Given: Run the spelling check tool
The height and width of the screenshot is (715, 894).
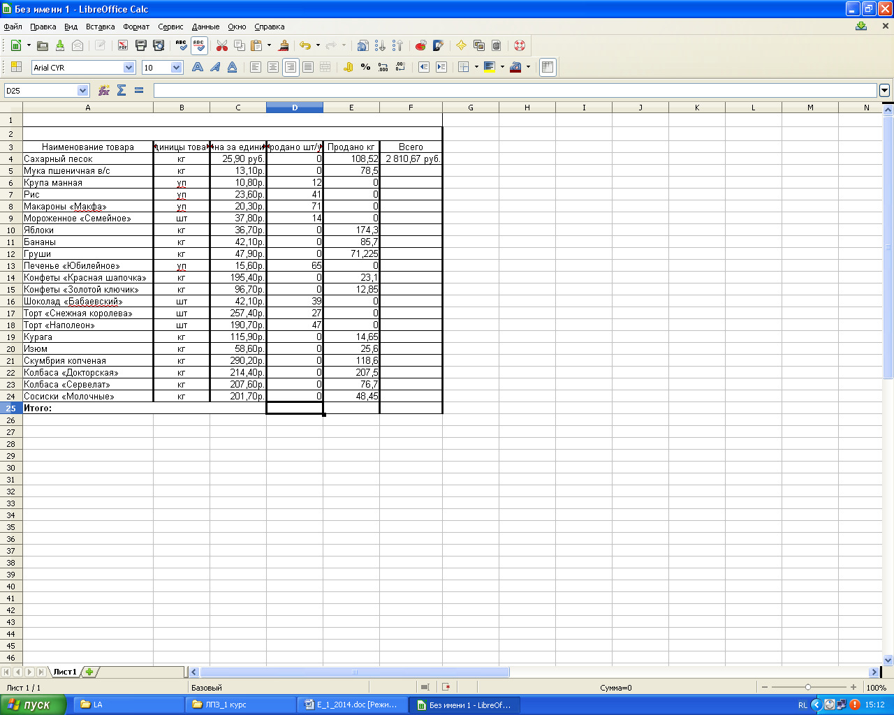Looking at the screenshot, I should point(182,45).
